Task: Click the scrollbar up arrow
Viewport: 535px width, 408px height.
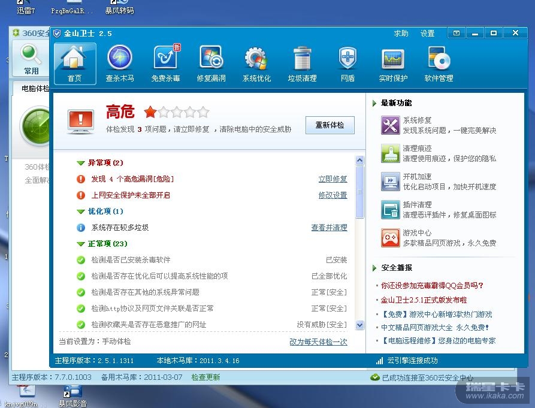Action: click(359, 161)
